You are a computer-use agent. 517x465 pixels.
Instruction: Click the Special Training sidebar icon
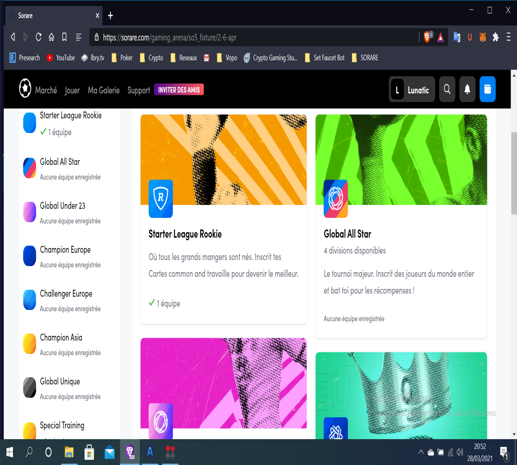(30, 431)
